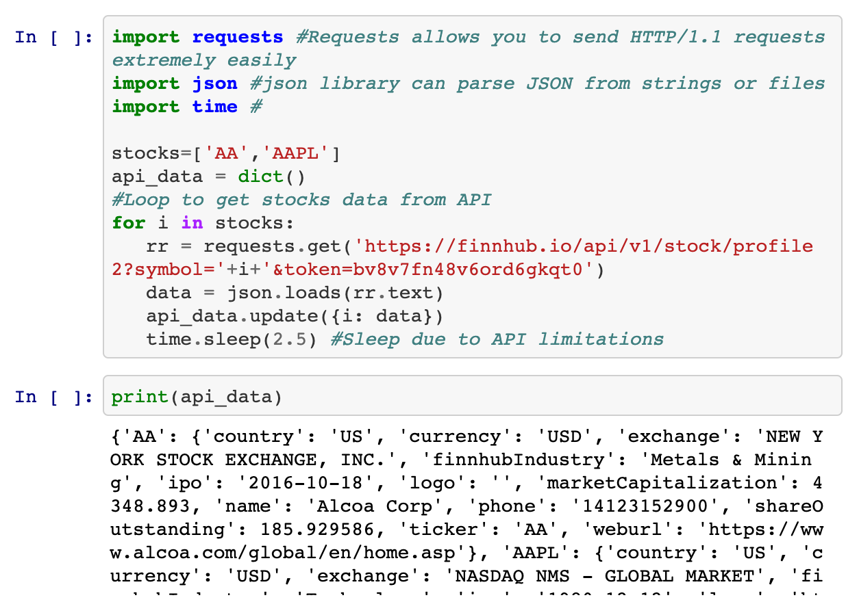
Task: Click inside the first code cell
Action: 472,187
